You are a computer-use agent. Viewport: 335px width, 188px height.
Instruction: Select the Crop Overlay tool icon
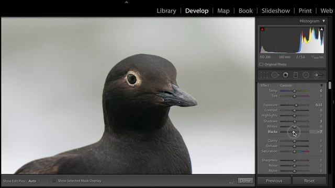coord(264,75)
